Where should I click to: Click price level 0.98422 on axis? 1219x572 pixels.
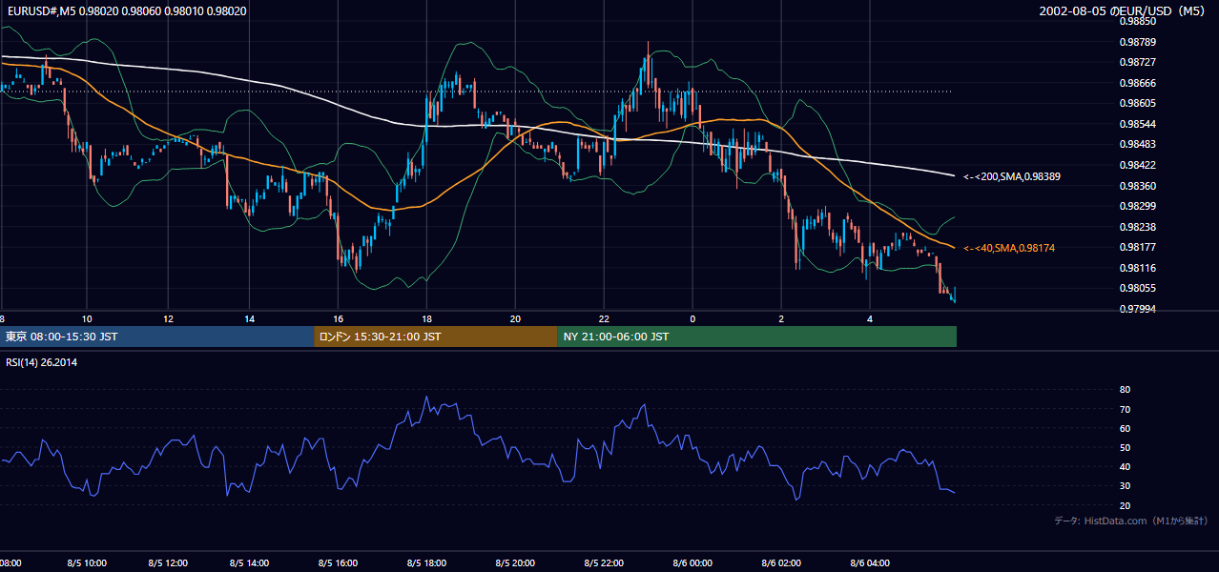click(1137, 165)
